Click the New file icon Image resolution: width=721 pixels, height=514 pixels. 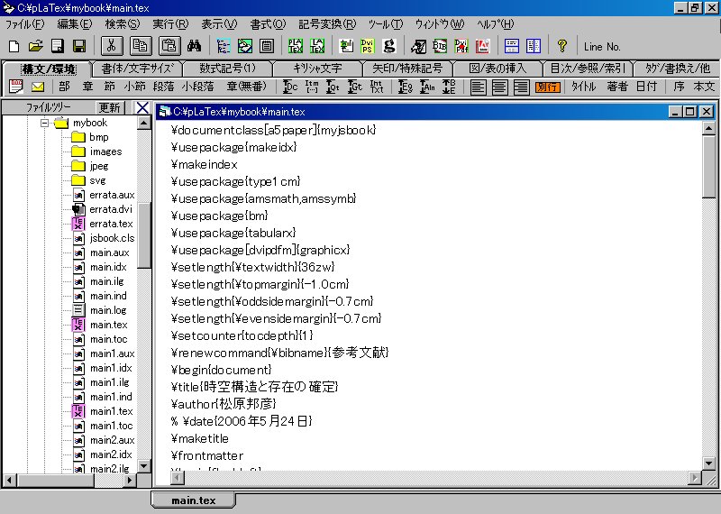click(x=14, y=46)
